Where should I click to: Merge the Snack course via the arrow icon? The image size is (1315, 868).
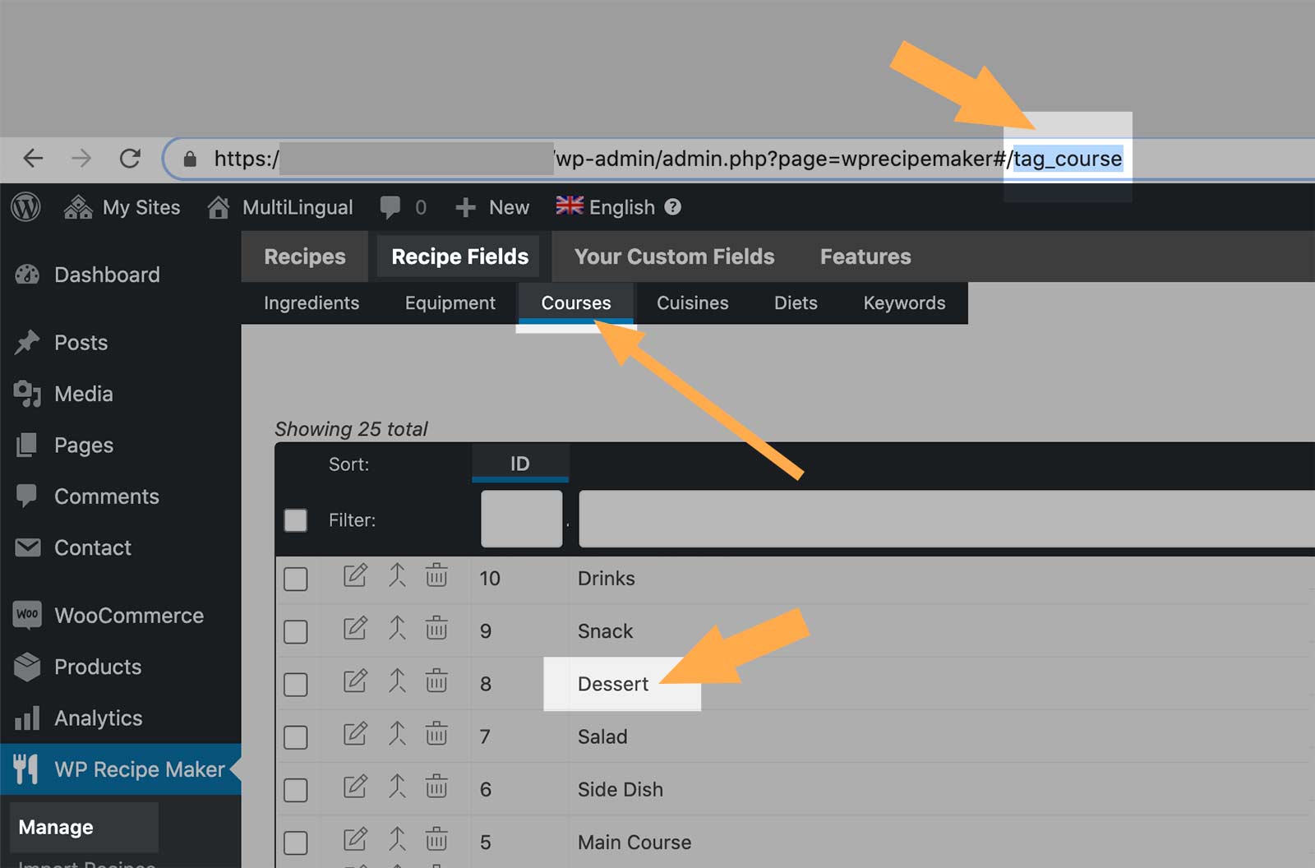397,630
